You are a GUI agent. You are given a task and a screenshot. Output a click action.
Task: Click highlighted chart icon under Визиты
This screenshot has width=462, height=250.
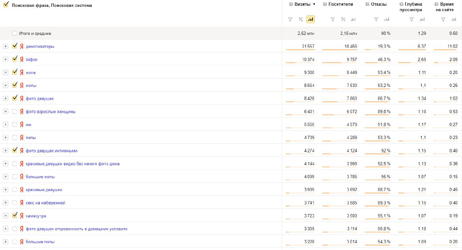coord(310,19)
